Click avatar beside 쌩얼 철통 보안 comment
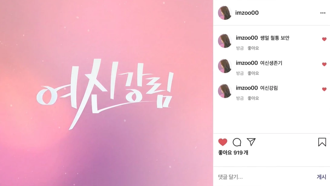The width and height of the screenshot is (330, 186). coord(225,41)
